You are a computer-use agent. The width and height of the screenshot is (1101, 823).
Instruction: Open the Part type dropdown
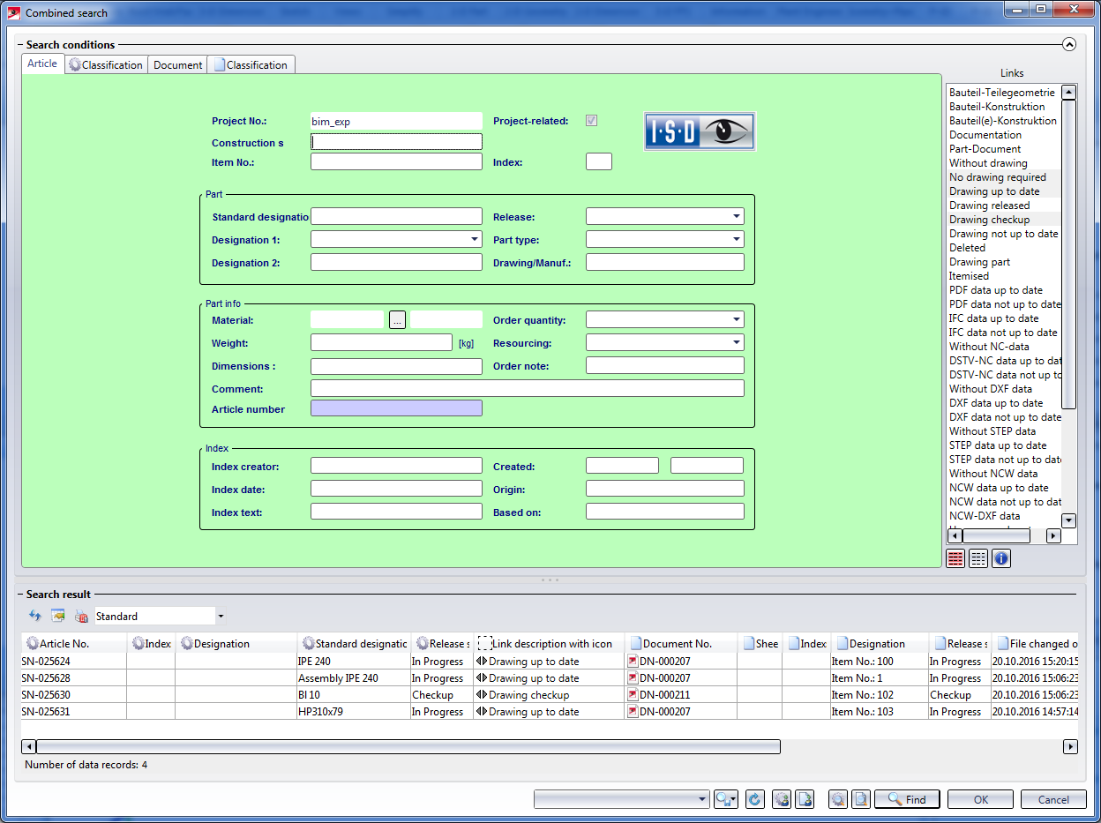tap(736, 240)
